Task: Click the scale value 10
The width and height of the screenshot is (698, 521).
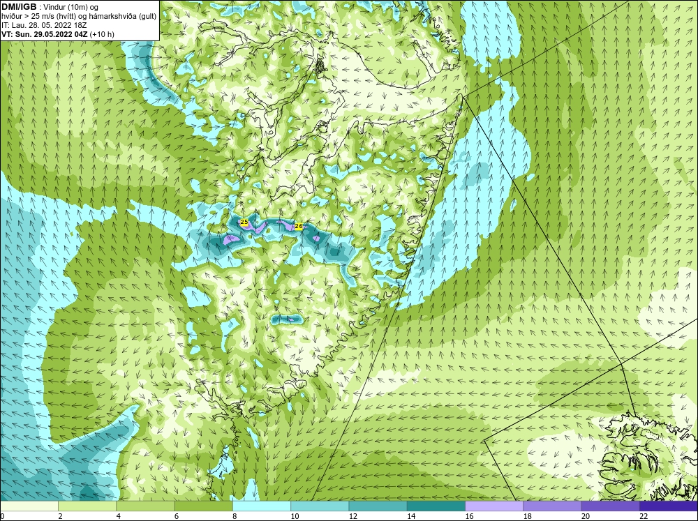Action: (x=295, y=516)
